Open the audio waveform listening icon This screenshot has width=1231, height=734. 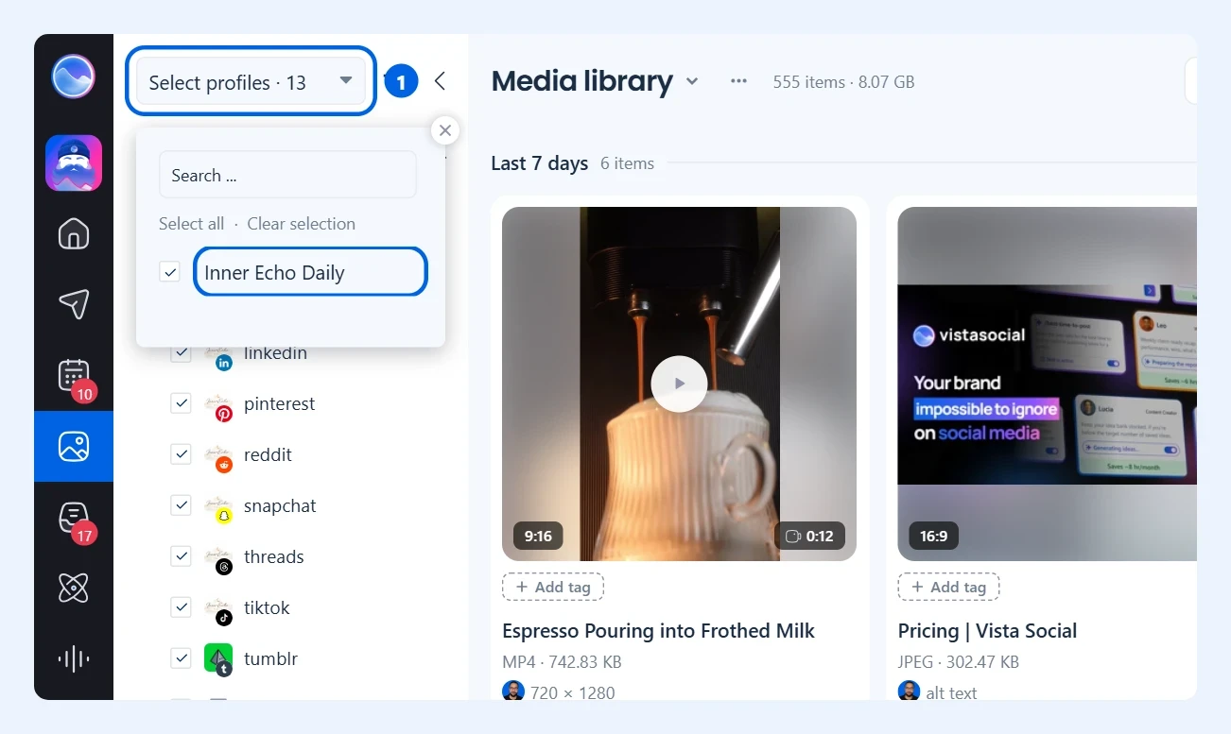point(74,658)
